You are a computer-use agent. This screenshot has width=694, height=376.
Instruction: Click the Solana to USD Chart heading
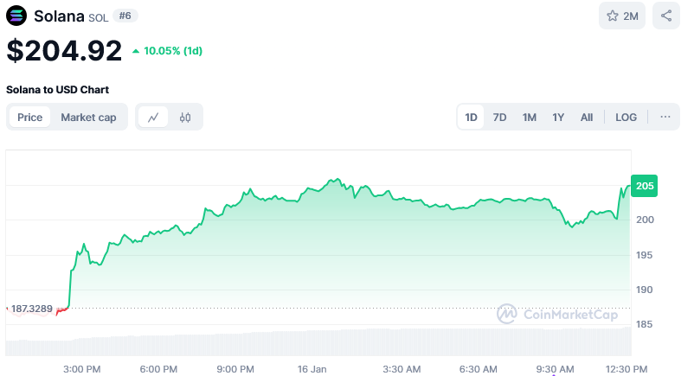point(57,90)
